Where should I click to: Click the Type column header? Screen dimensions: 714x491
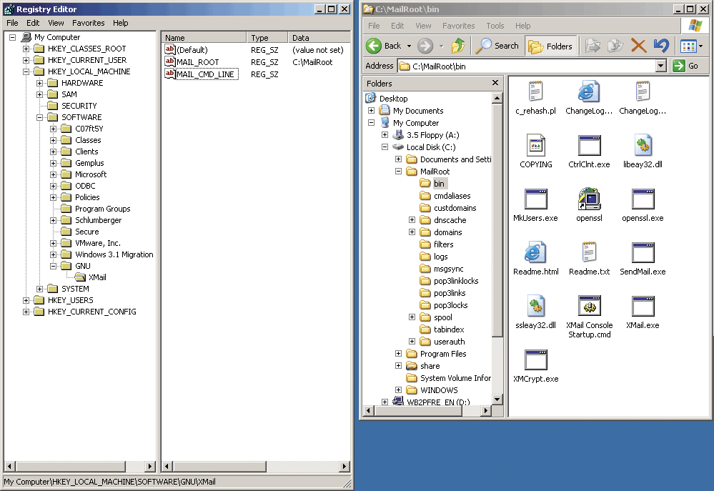(267, 38)
